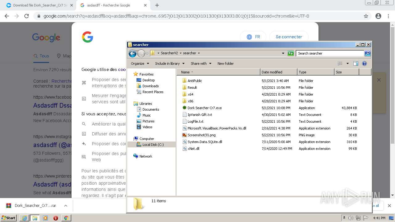Open the asdasdff Instagram result link

[52, 145]
